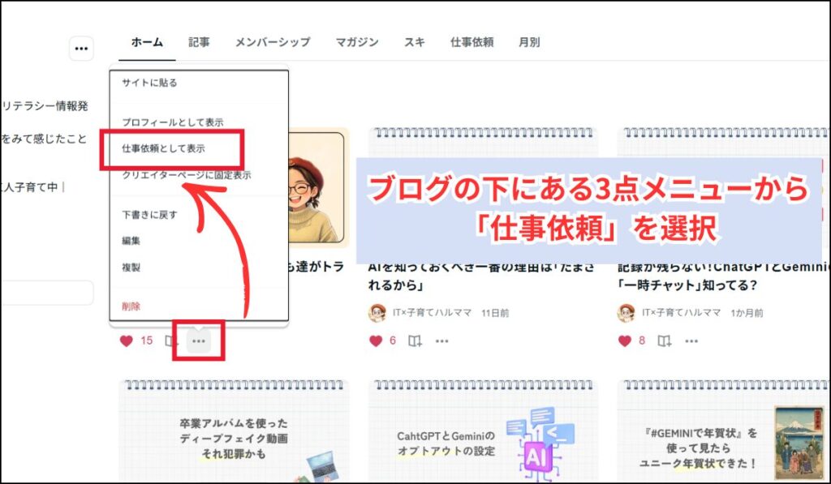Switch to the 記事 tab
This screenshot has height=484, width=831.
point(199,42)
